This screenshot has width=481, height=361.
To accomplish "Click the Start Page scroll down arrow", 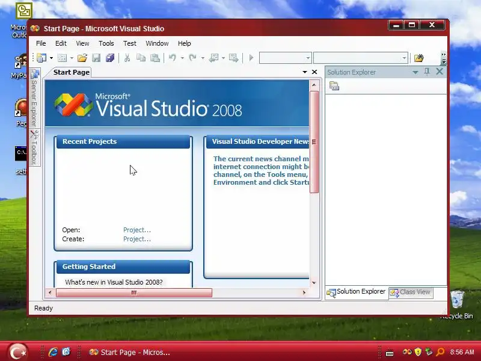I will tap(314, 282).
